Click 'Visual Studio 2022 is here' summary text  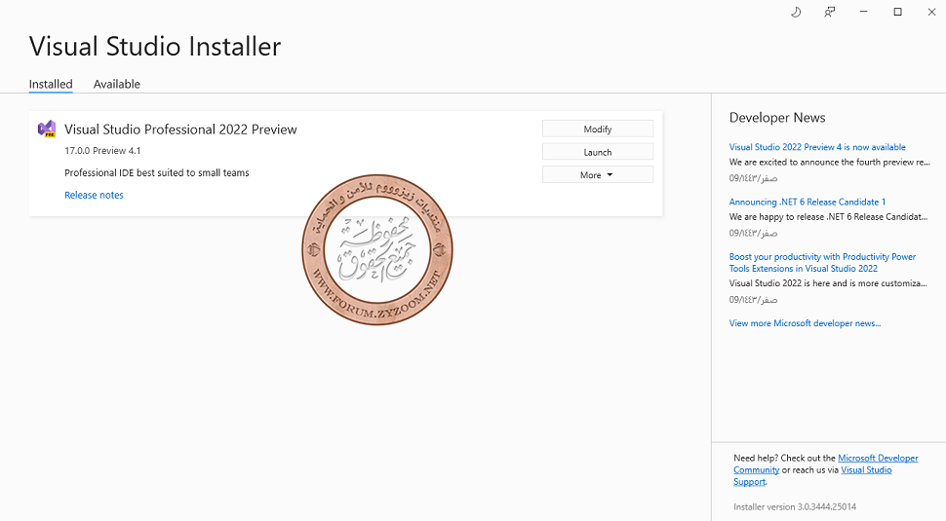coord(828,283)
